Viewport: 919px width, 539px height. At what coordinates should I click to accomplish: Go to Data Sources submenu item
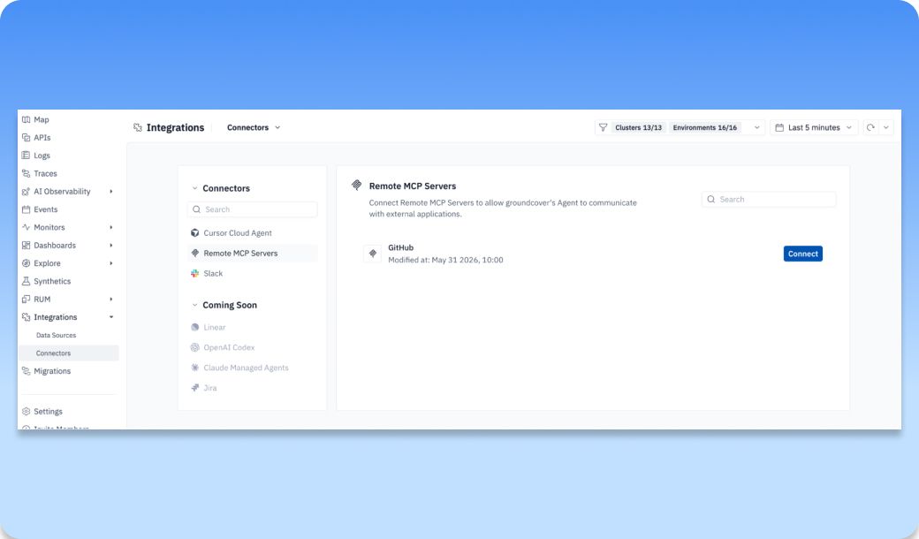tap(57, 336)
